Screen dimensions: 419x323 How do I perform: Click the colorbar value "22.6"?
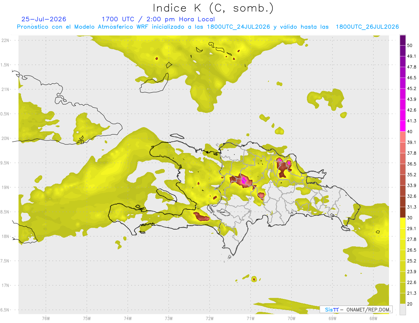tap(412, 282)
